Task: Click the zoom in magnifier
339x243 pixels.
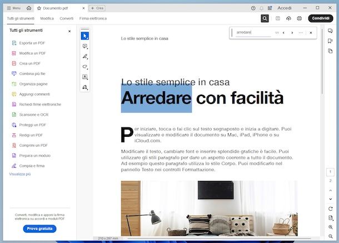Action: coord(330,227)
